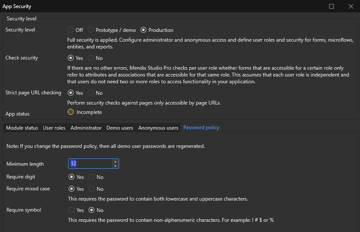
Task: Go to the Administrator tab
Action: coord(86,128)
